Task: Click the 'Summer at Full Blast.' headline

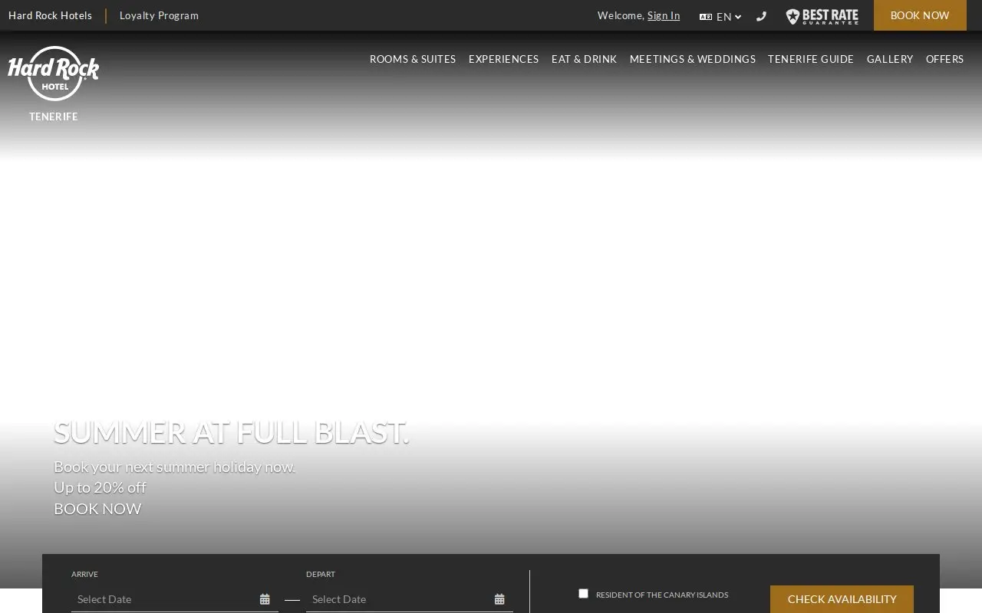Action: [x=232, y=432]
